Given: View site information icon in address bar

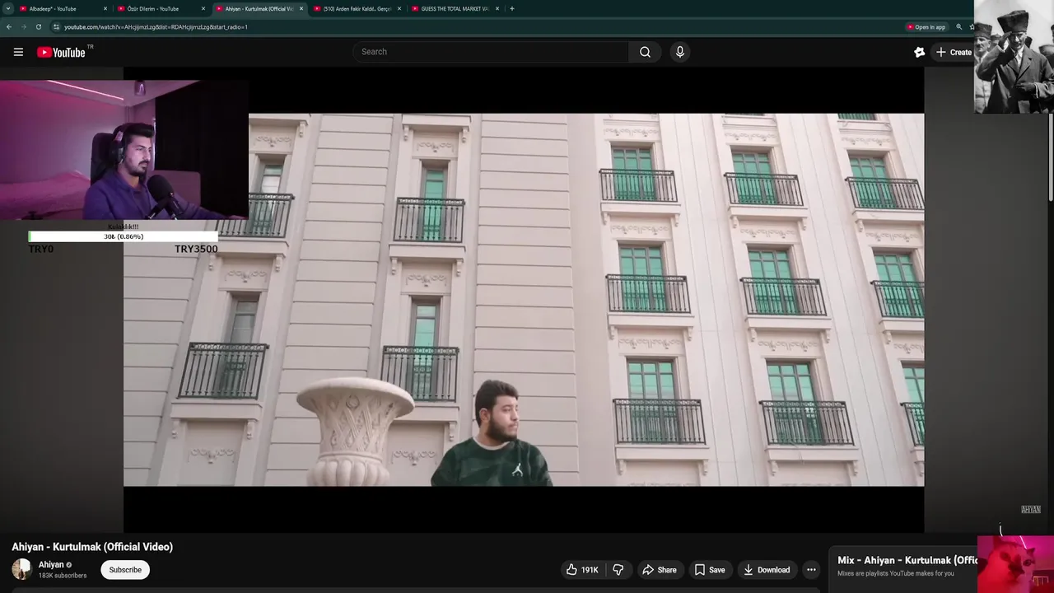Looking at the screenshot, I should pyautogui.click(x=56, y=27).
